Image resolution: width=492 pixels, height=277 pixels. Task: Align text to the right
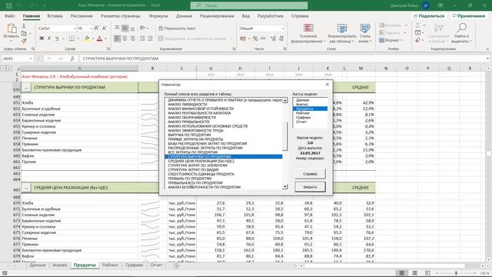[132, 38]
